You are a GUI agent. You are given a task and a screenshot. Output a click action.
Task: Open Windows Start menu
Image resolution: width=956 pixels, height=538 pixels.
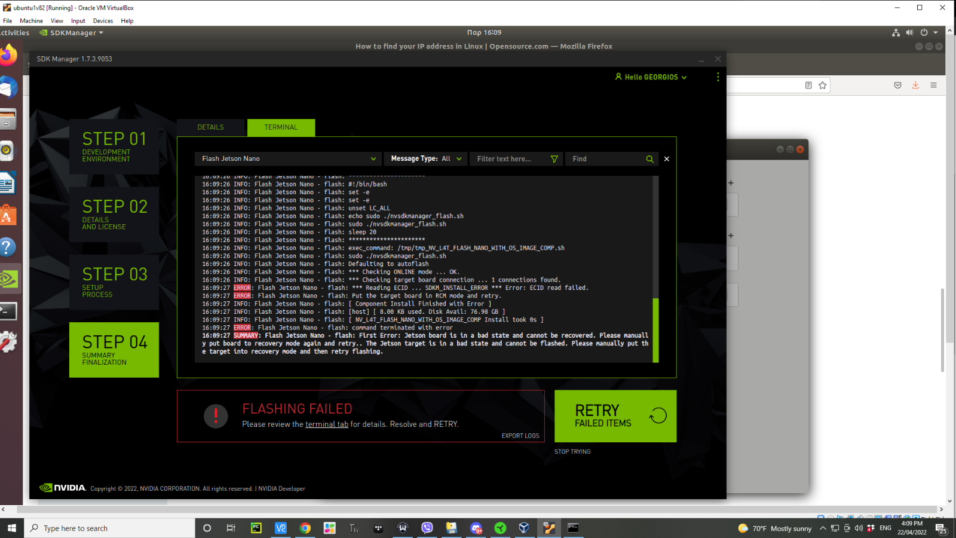[12, 528]
